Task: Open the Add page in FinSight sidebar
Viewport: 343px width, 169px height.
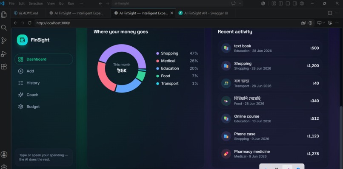Action: pos(44,71)
